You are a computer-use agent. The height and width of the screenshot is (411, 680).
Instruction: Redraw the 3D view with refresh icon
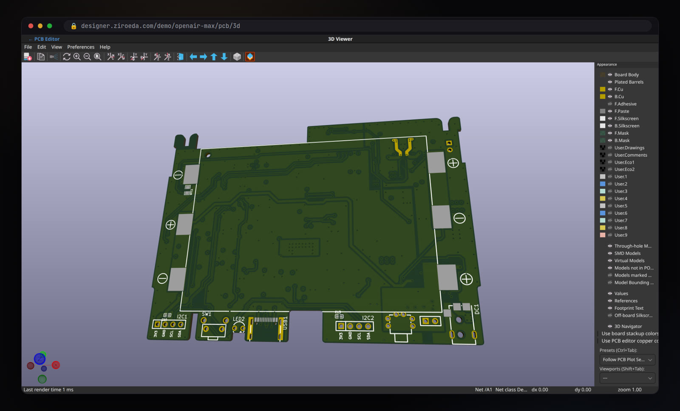click(67, 57)
